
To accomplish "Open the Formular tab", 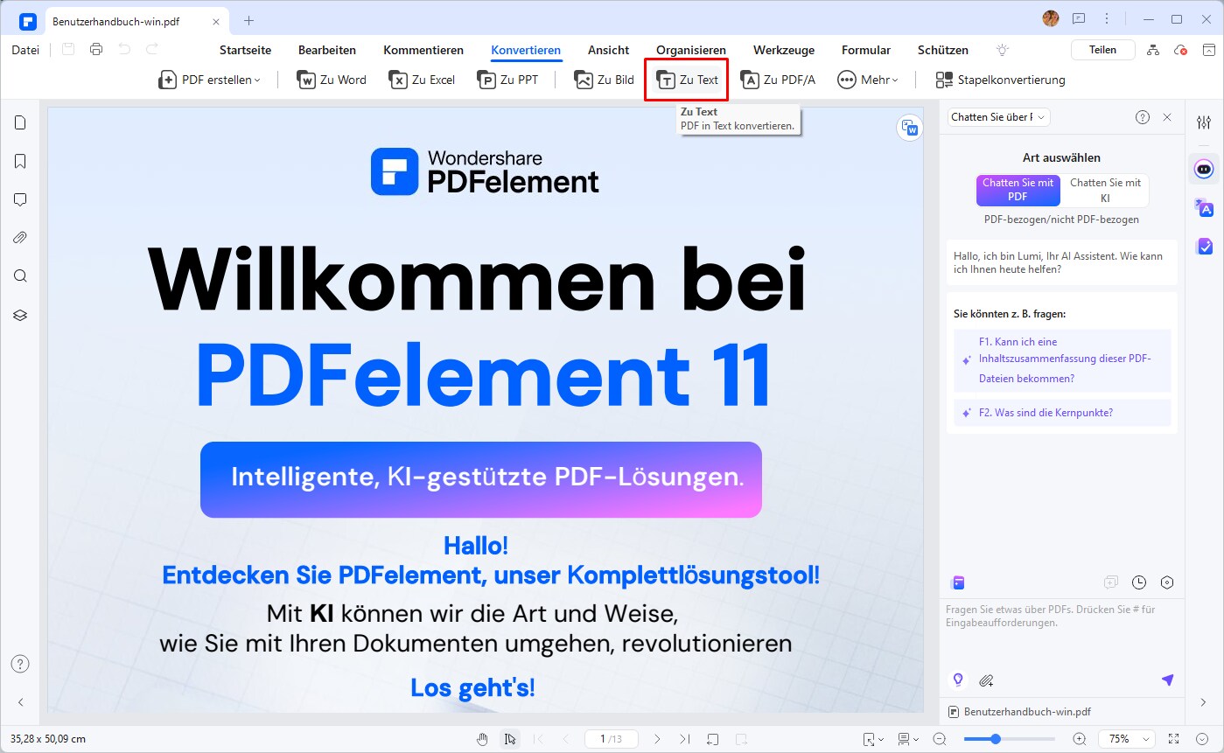I will click(x=866, y=50).
